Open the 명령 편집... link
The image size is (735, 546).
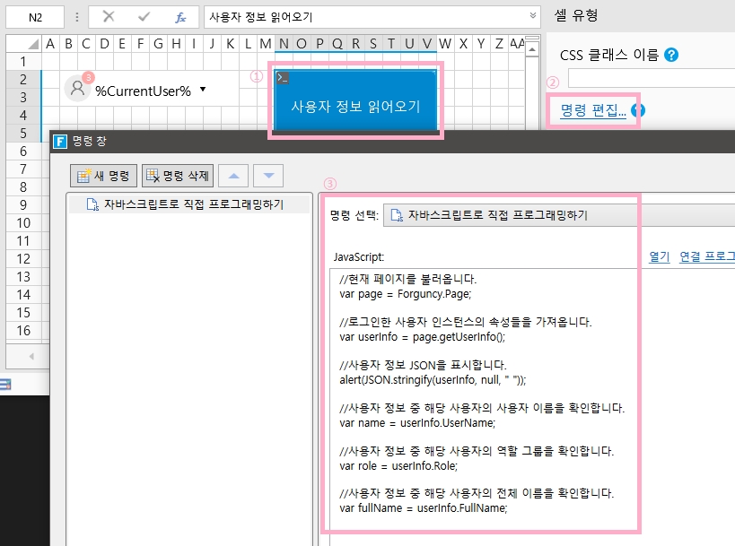pyautogui.click(x=593, y=111)
